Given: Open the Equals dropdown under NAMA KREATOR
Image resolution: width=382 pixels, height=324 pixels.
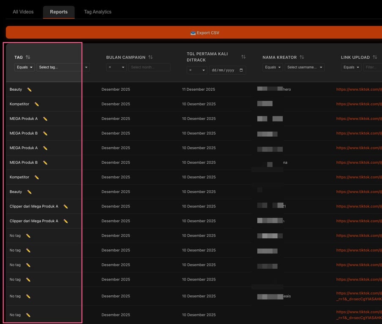Looking at the screenshot, I should [x=273, y=67].
